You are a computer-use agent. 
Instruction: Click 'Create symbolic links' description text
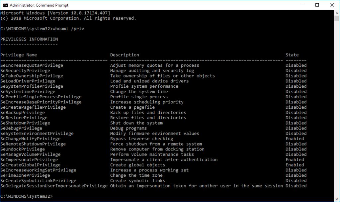click(138, 180)
